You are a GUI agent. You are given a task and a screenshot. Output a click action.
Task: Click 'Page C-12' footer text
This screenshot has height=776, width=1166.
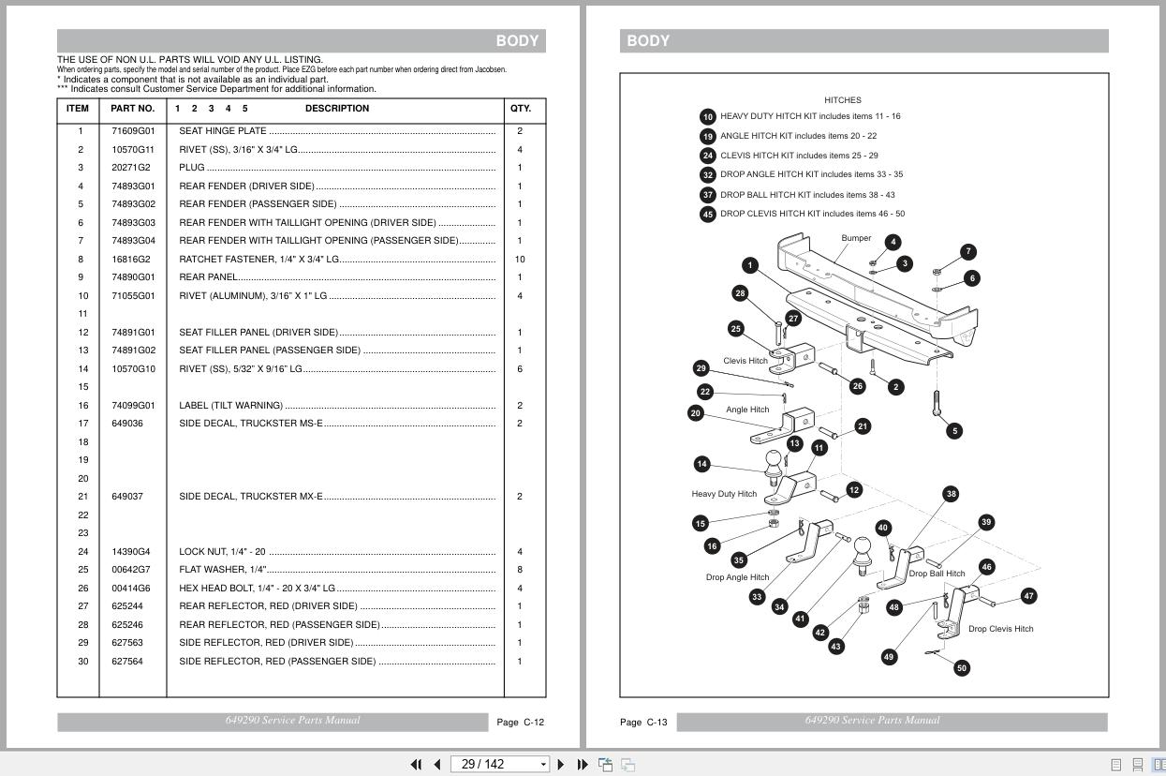520,723
